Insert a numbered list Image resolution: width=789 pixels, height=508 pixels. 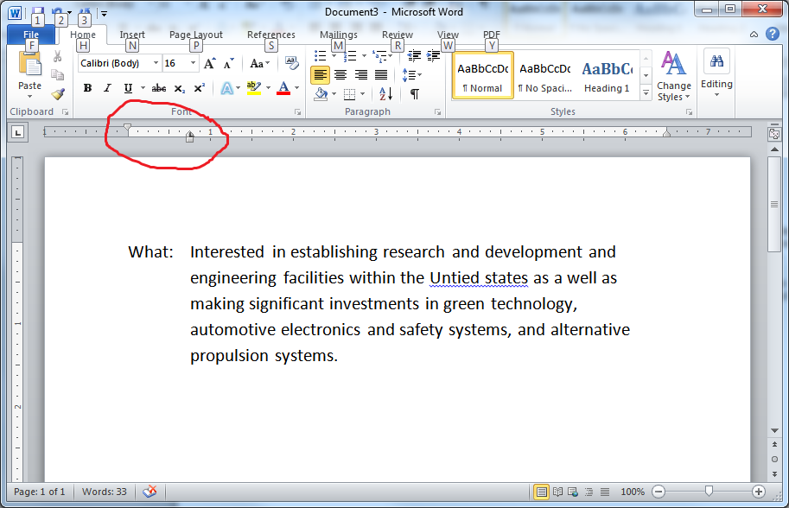click(x=350, y=56)
